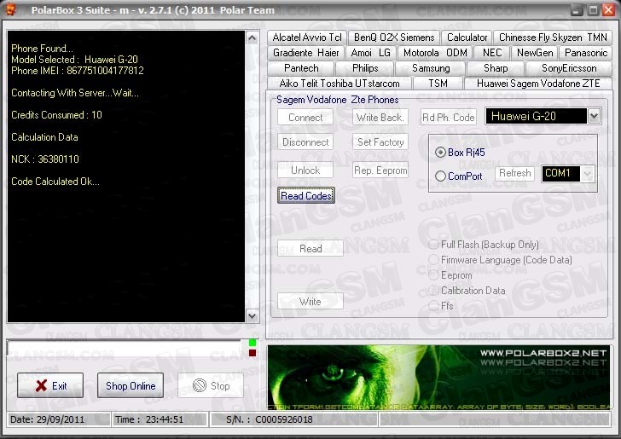The height and width of the screenshot is (439, 621).
Task: Open the NewGen tab
Action: (x=535, y=53)
